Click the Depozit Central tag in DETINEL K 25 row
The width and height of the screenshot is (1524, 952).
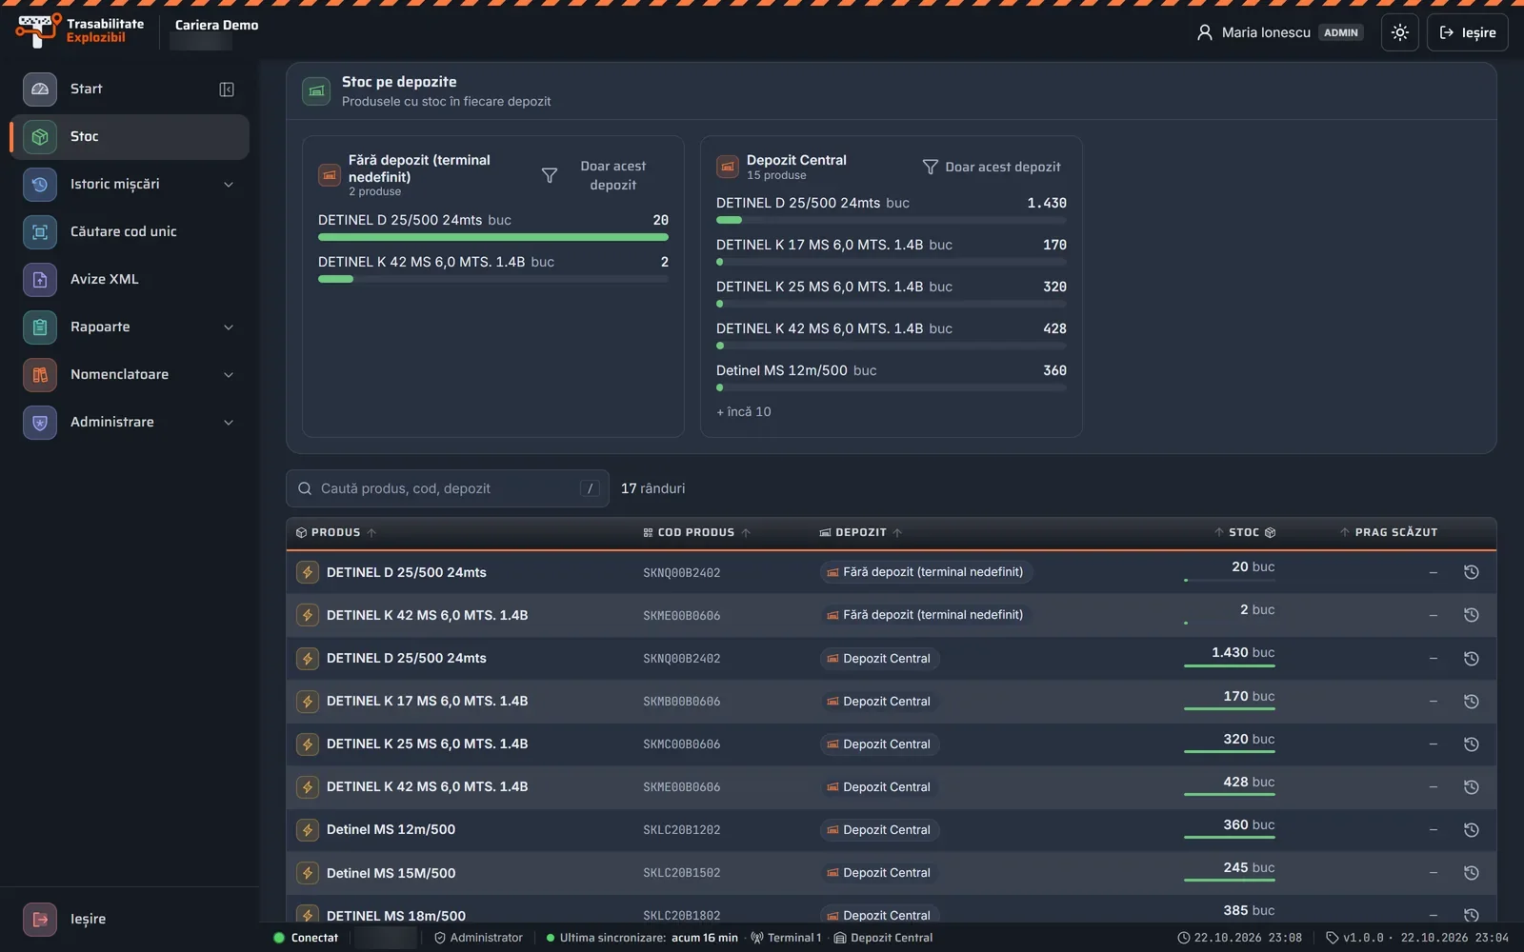(x=879, y=744)
